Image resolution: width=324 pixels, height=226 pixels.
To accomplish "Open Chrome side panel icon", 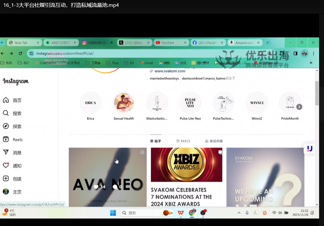I will pos(296,53).
